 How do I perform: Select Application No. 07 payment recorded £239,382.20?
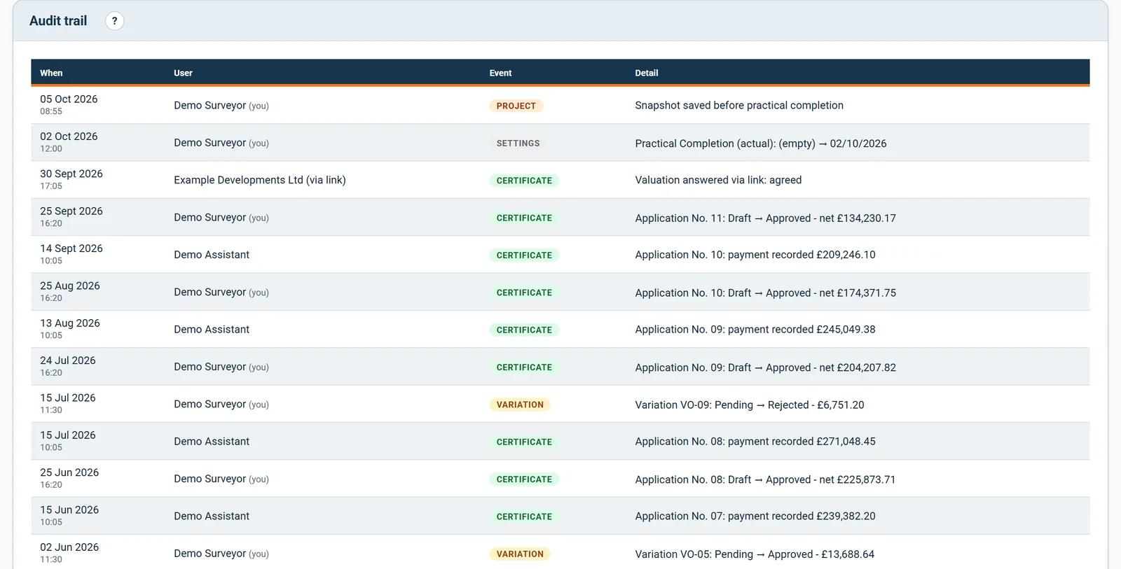pos(755,516)
